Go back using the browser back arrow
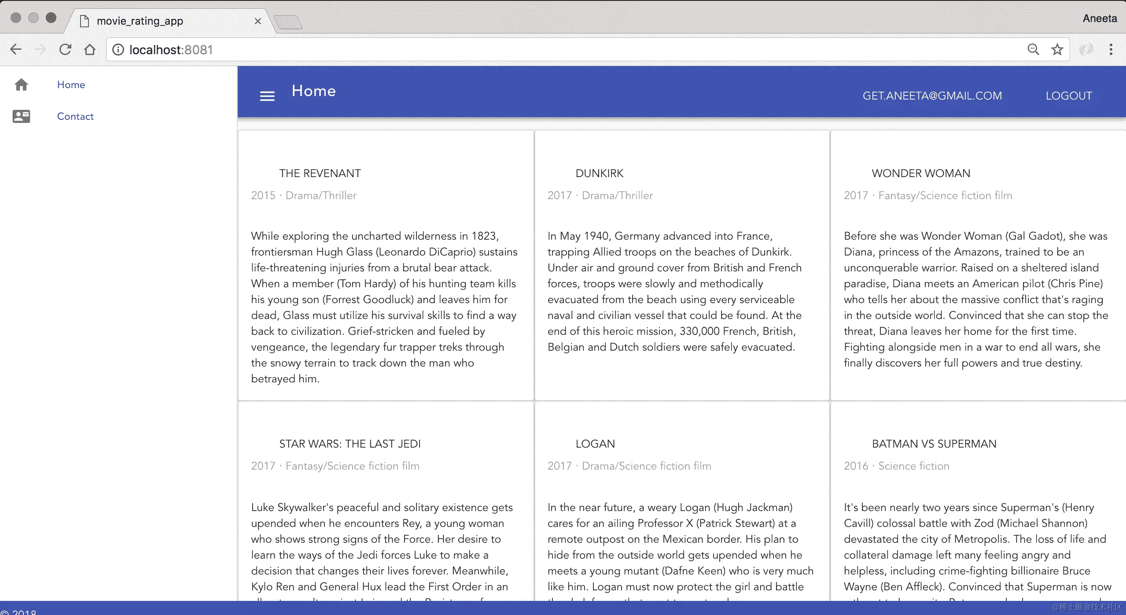This screenshot has height=615, width=1126. (x=16, y=49)
